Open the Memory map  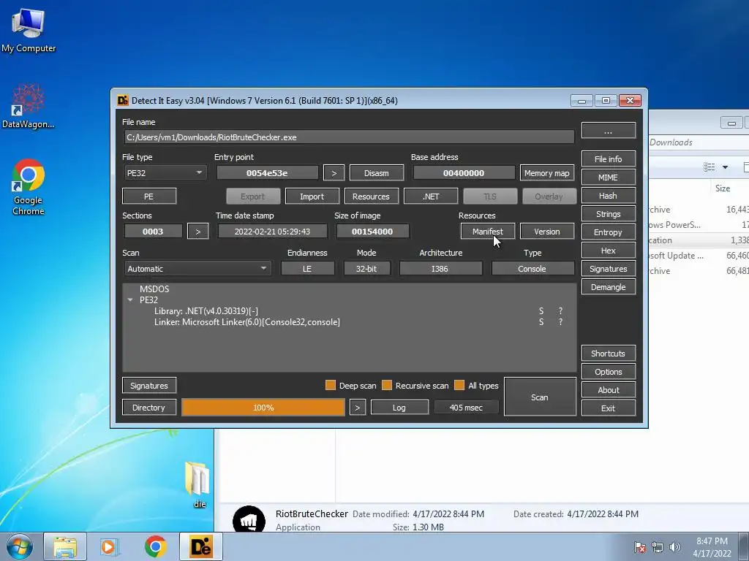[x=547, y=173]
